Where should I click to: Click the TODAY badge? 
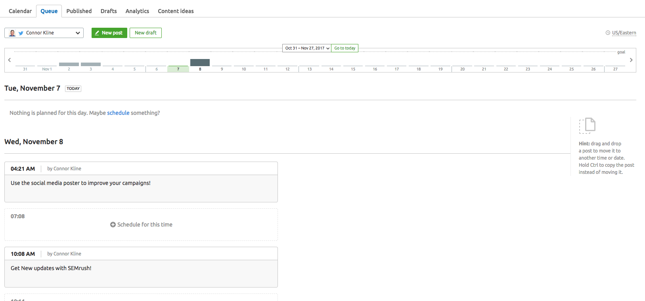click(x=73, y=89)
